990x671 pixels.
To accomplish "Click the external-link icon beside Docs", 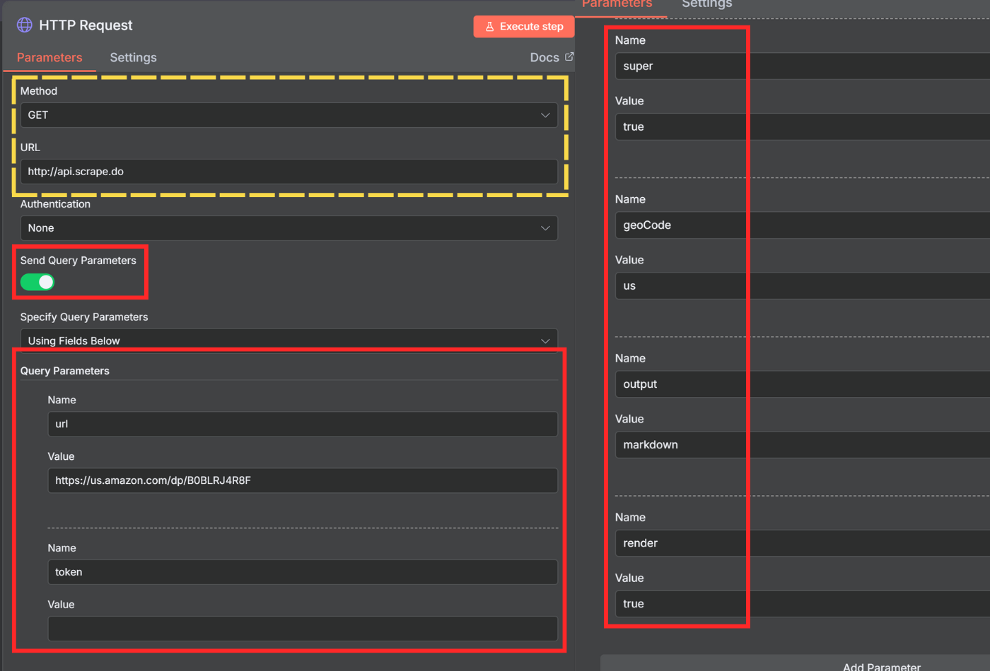I will 570,57.
